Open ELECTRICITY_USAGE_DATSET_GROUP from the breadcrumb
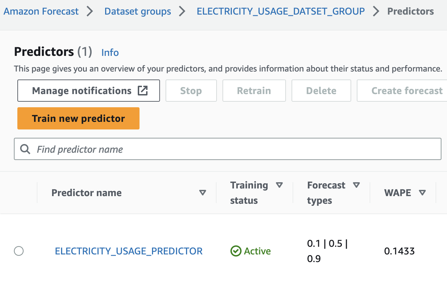The image size is (447, 286). point(280,11)
